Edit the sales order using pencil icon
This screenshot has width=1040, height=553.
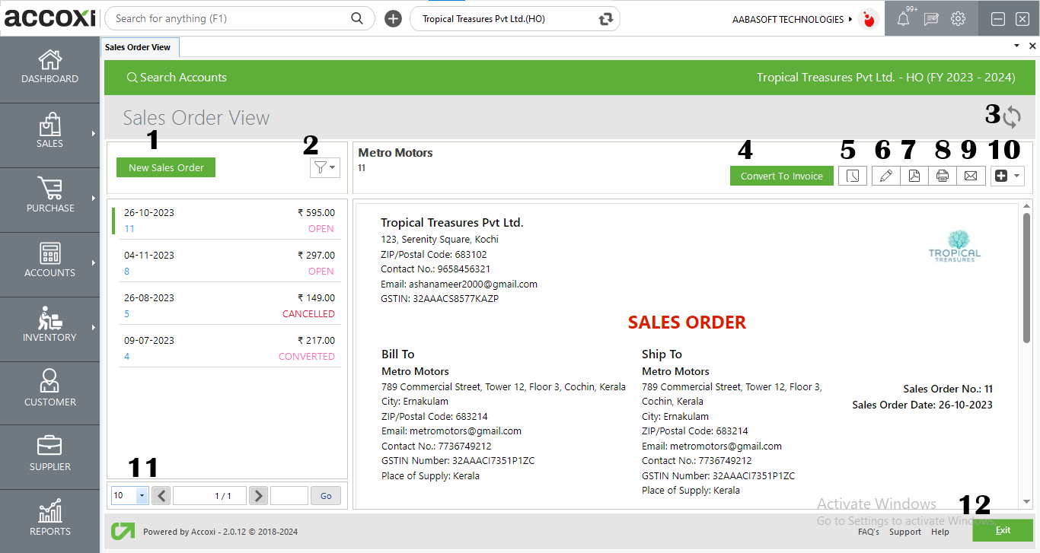pos(885,175)
